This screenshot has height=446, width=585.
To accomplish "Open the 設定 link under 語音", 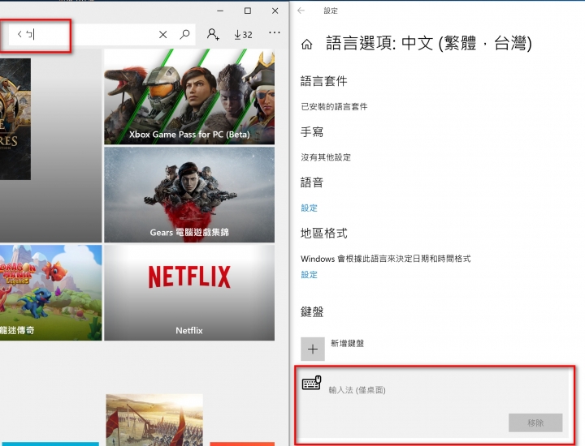I will click(x=309, y=208).
